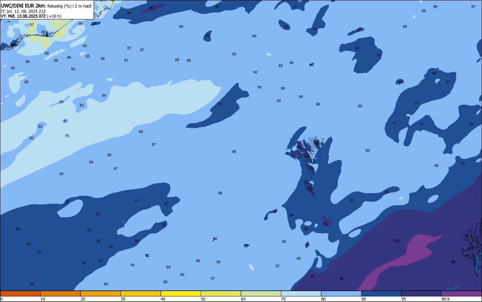Select the indigo 95–99.9 legend swatch

pyautogui.click(x=421, y=293)
